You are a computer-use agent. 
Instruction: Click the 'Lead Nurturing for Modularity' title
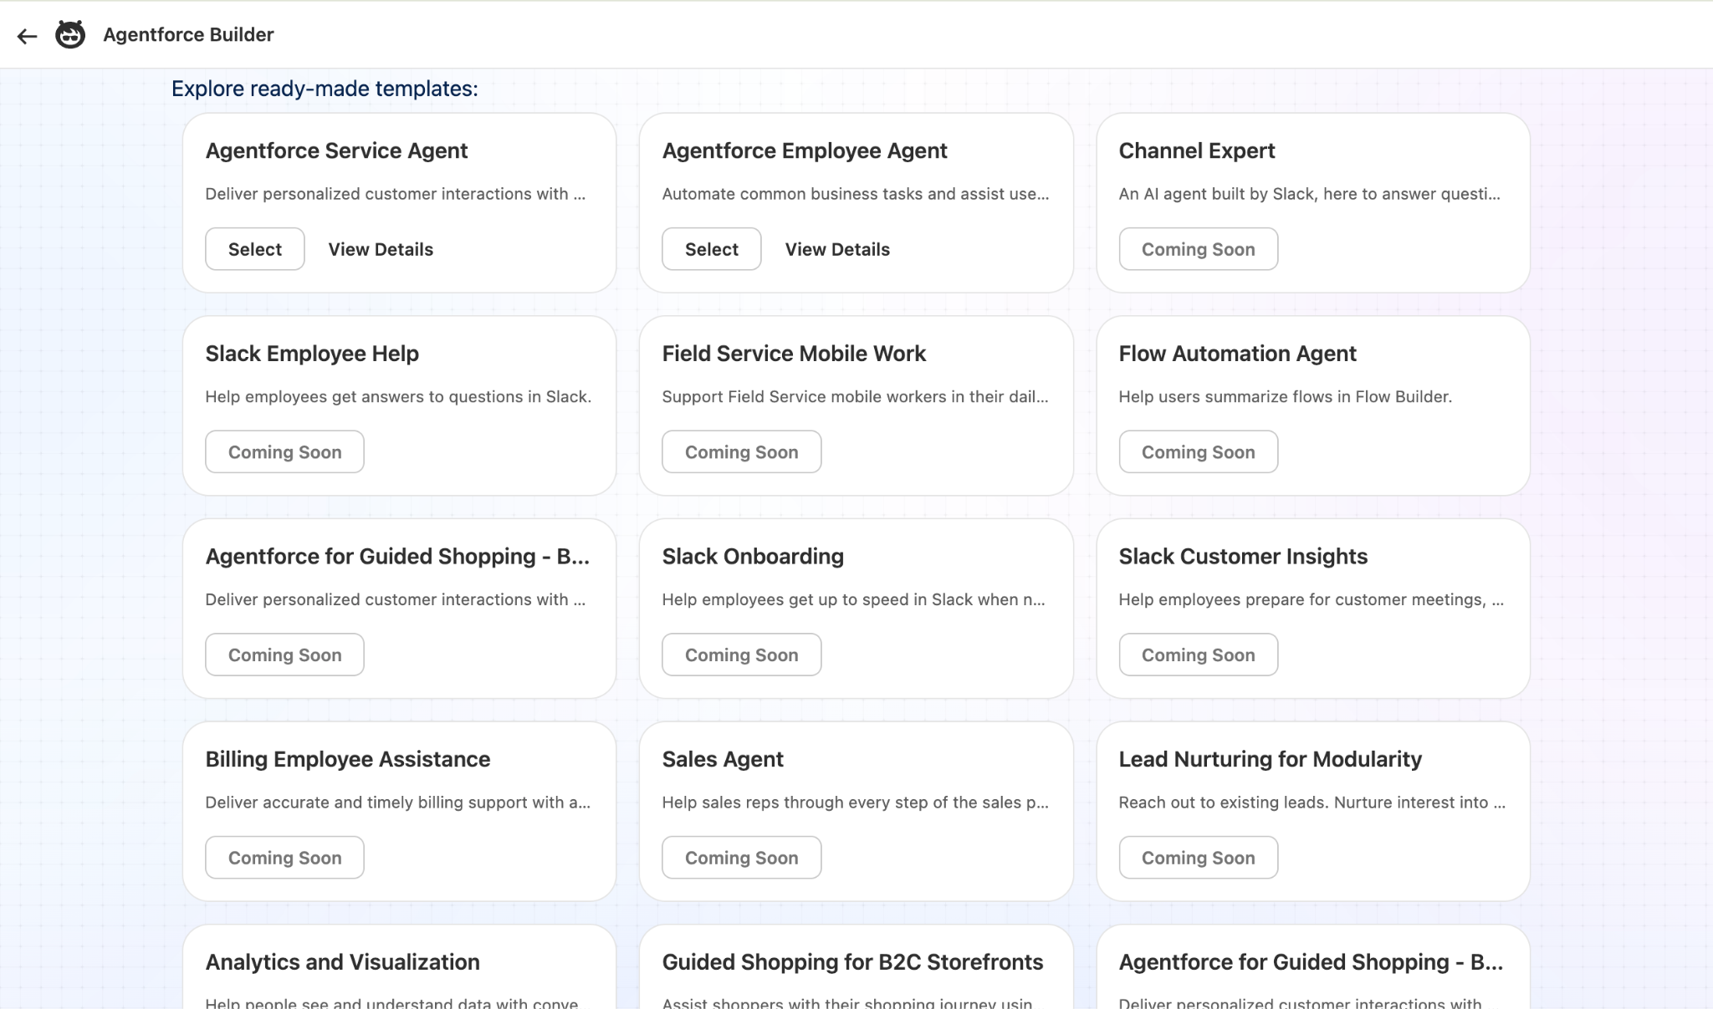point(1270,759)
